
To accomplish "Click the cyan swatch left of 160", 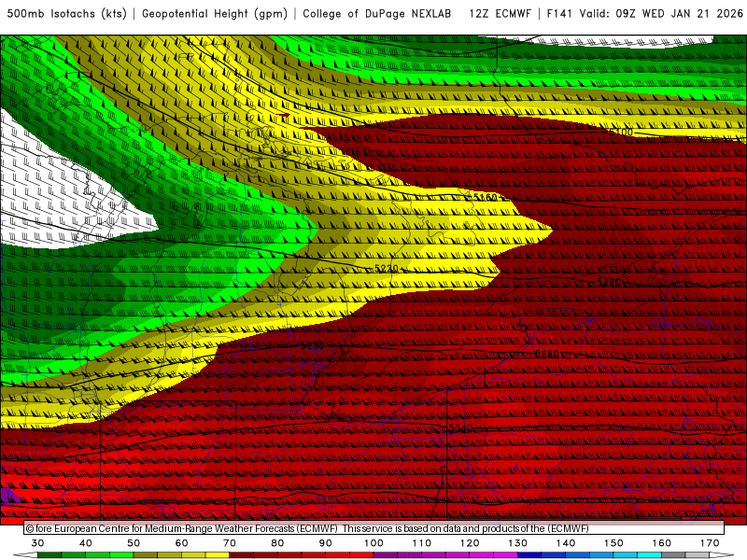I will click(649, 555).
